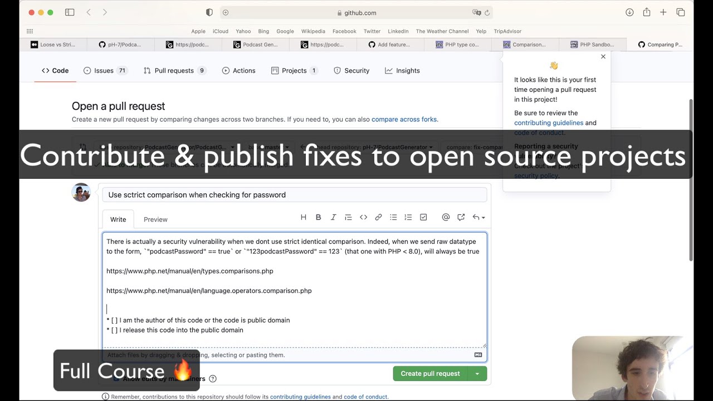Close the first-time contributor popup
713x401 pixels.
[x=603, y=57]
